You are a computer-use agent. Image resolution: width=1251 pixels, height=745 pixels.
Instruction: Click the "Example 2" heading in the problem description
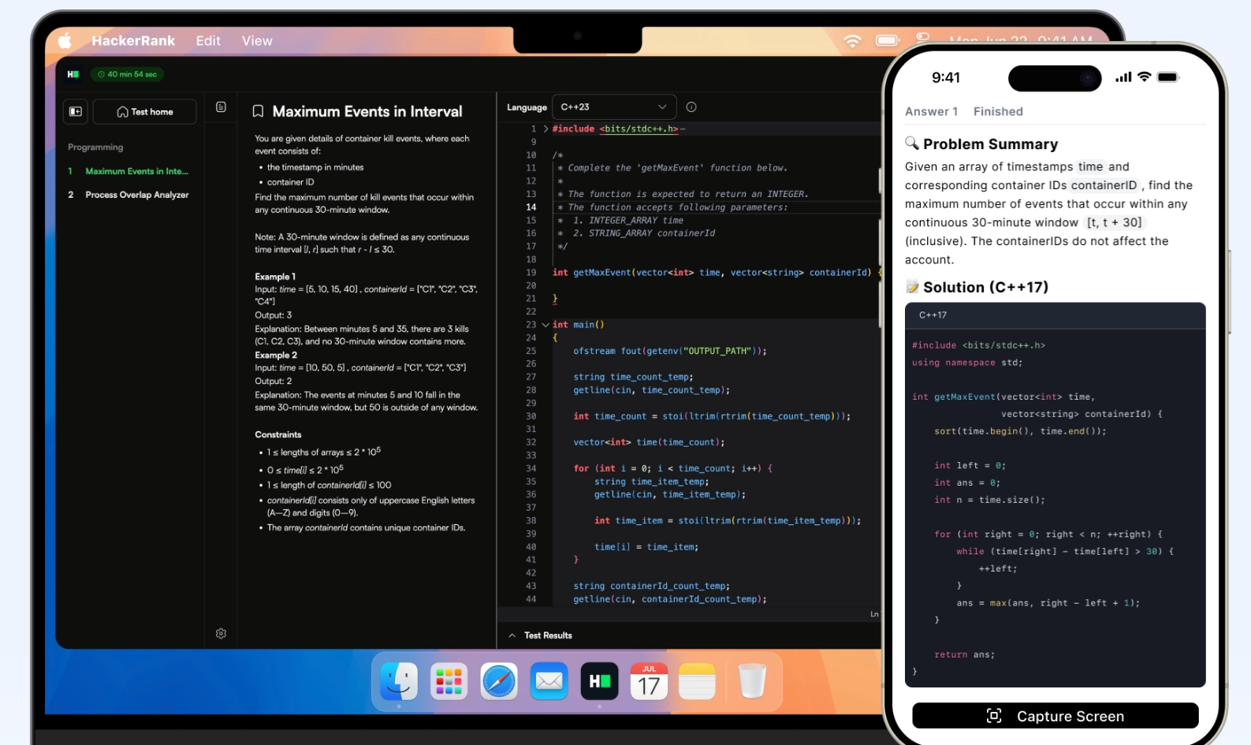(x=276, y=355)
